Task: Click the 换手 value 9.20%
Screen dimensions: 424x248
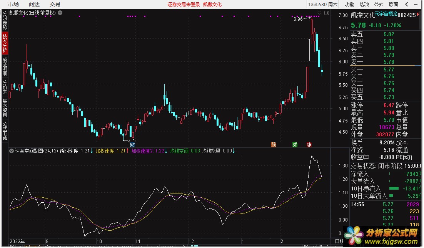Action: click(387, 142)
